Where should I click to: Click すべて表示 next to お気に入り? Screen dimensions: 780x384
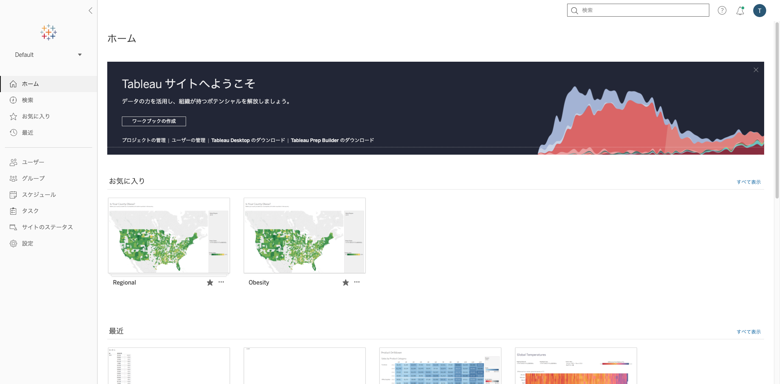pyautogui.click(x=748, y=182)
